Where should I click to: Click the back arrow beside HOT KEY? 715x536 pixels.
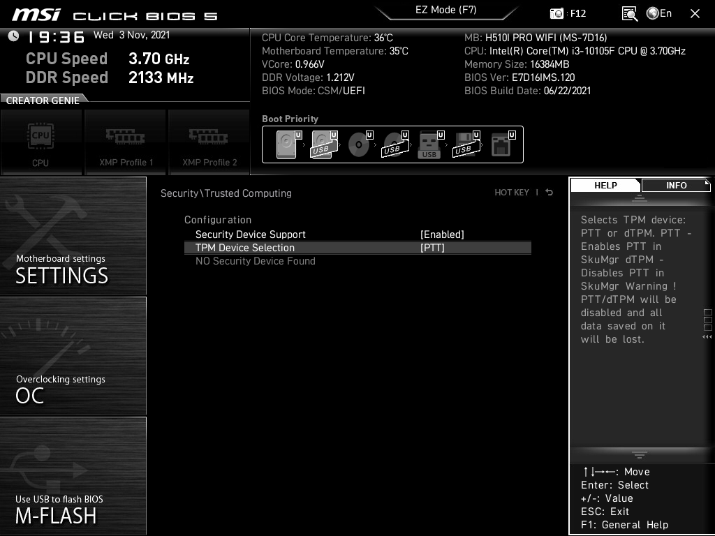coord(550,193)
